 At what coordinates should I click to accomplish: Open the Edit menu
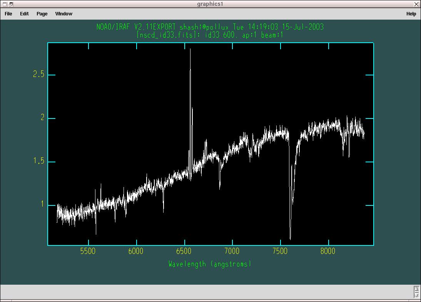[x=24, y=14]
